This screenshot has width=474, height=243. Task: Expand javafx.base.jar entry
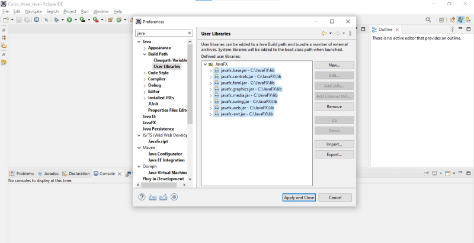click(211, 70)
